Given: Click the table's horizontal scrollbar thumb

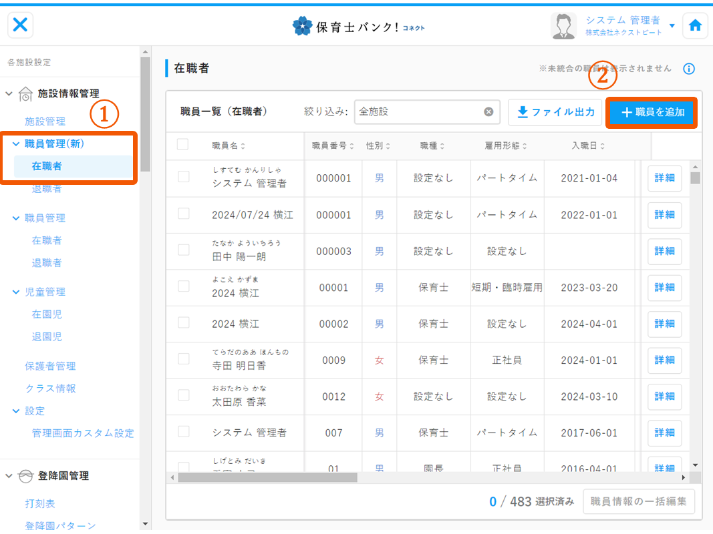Looking at the screenshot, I should (267, 477).
